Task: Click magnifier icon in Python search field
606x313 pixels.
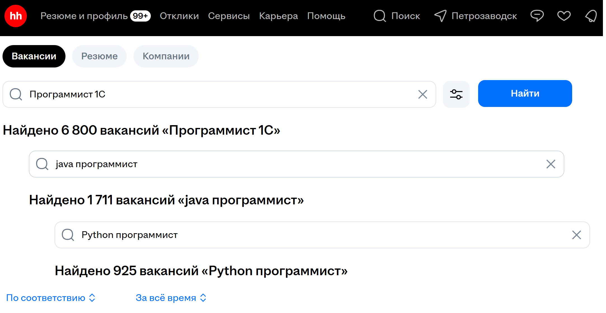Action: pyautogui.click(x=68, y=235)
